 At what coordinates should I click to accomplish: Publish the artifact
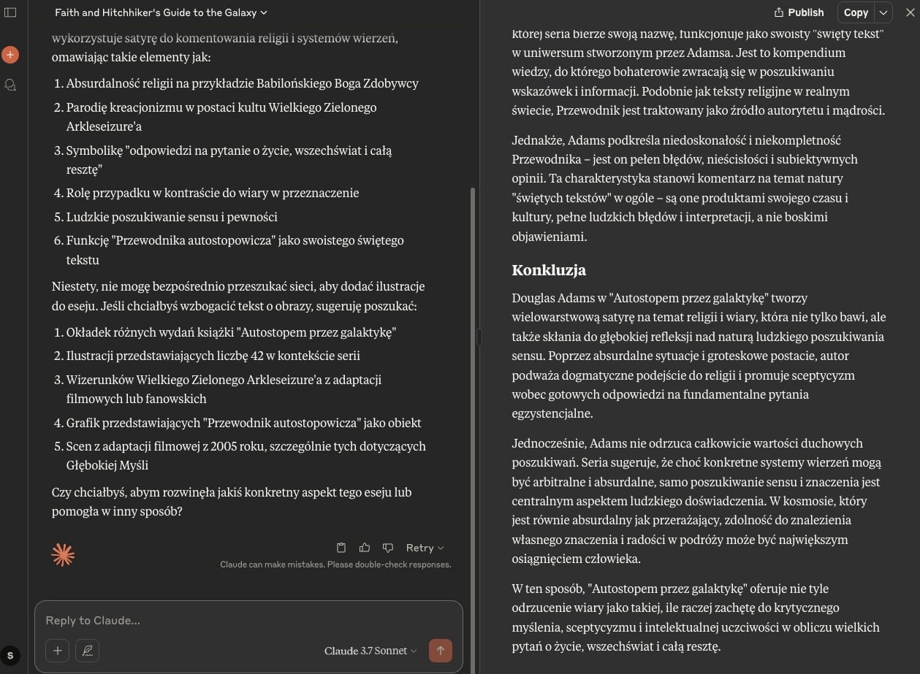point(799,12)
